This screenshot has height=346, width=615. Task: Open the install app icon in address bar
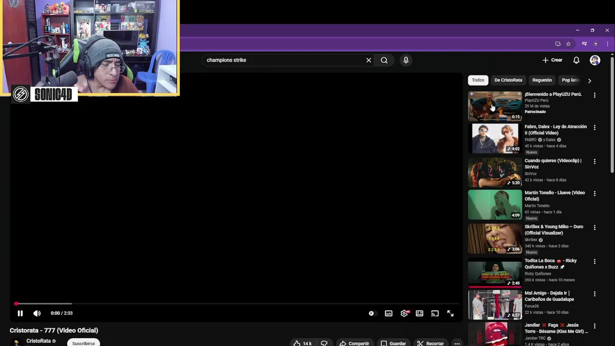click(558, 44)
